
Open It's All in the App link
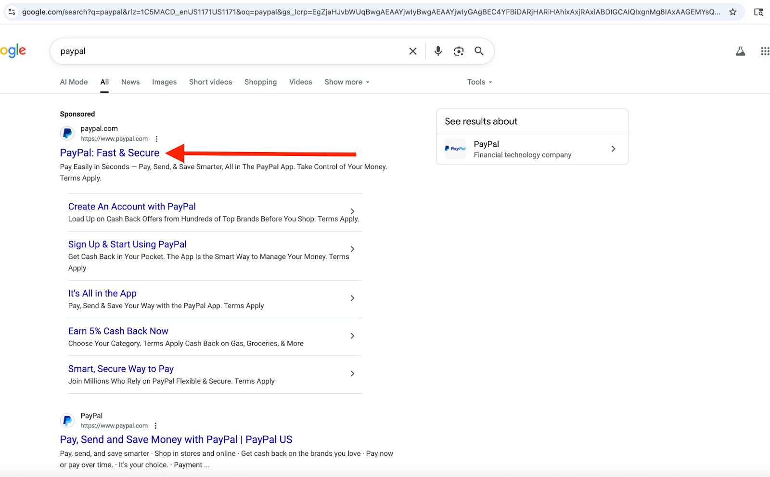[102, 293]
